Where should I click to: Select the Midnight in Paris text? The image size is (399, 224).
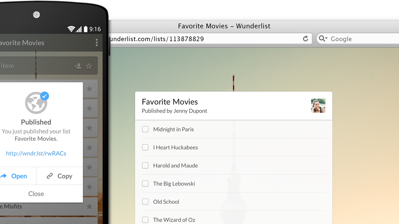click(174, 129)
